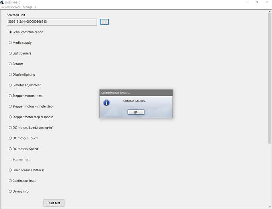Click the Selected unit serial number field
This screenshot has width=272, height=209.
pos(52,22)
